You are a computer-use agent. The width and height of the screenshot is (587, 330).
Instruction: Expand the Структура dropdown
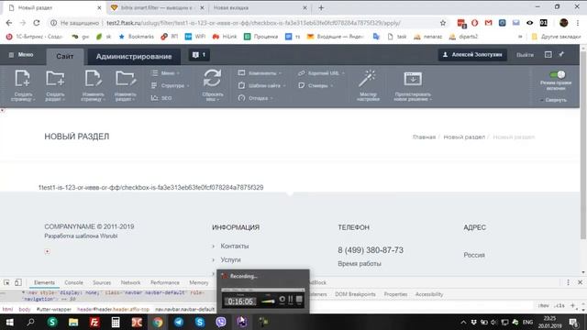tap(170, 85)
